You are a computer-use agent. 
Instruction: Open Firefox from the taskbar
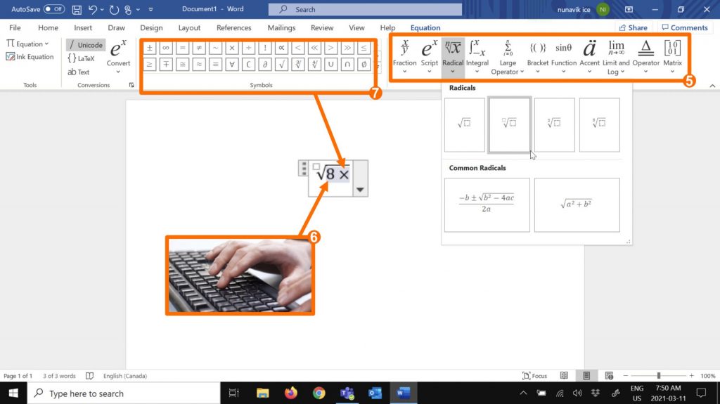(291, 393)
